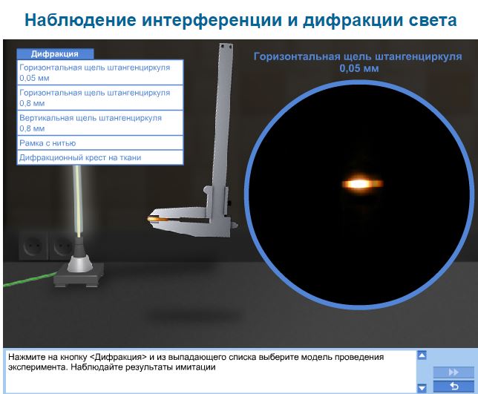Screen dimensions: 478x394
Task: Select Горизонтальная щель штангенциркуля 0,8 мм option
Action: (x=100, y=98)
